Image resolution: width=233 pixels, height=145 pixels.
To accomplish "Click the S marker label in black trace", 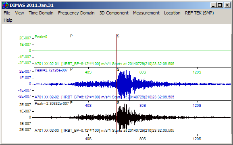I will click(118, 103).
